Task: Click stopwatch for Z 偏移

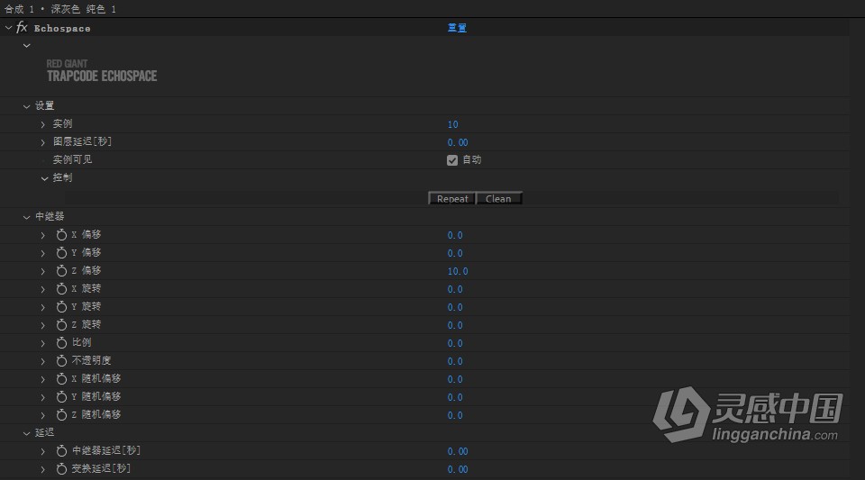Action: (x=61, y=271)
